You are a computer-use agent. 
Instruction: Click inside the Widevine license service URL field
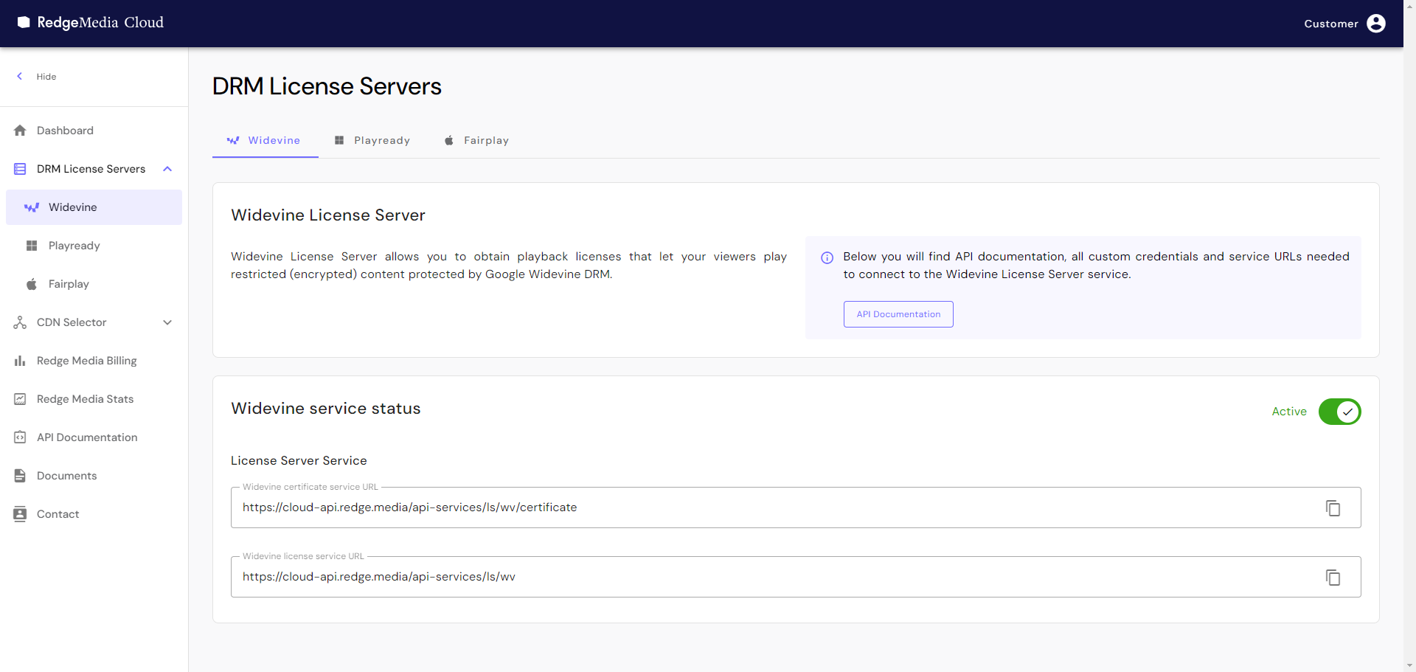pyautogui.click(x=516, y=577)
